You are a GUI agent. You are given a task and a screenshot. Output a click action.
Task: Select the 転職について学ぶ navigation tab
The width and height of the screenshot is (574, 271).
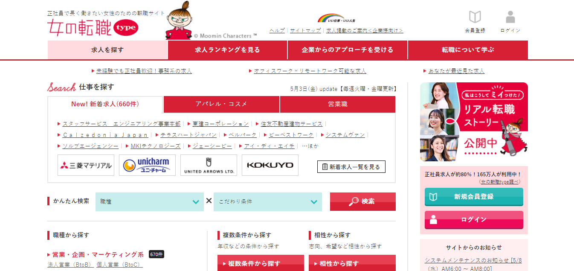click(x=468, y=50)
